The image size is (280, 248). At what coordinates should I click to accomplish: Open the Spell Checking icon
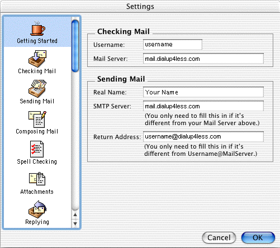[37, 149]
